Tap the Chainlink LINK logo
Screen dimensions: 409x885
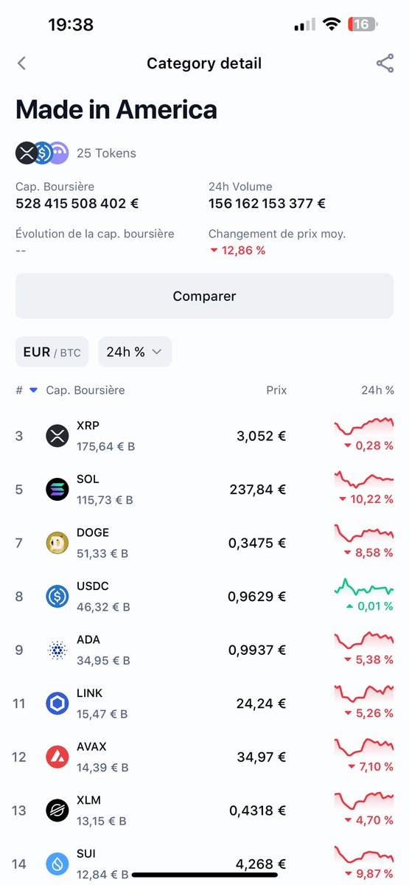click(x=57, y=704)
